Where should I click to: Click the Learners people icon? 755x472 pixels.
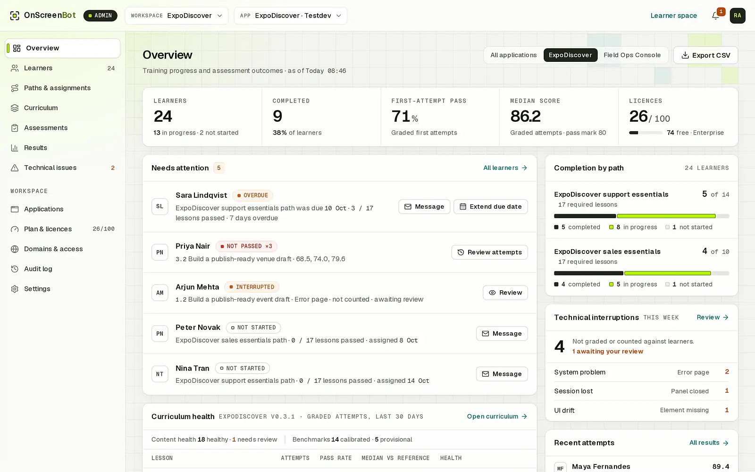click(15, 68)
